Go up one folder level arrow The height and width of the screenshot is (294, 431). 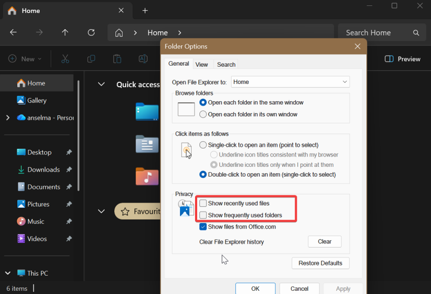pyautogui.click(x=65, y=32)
